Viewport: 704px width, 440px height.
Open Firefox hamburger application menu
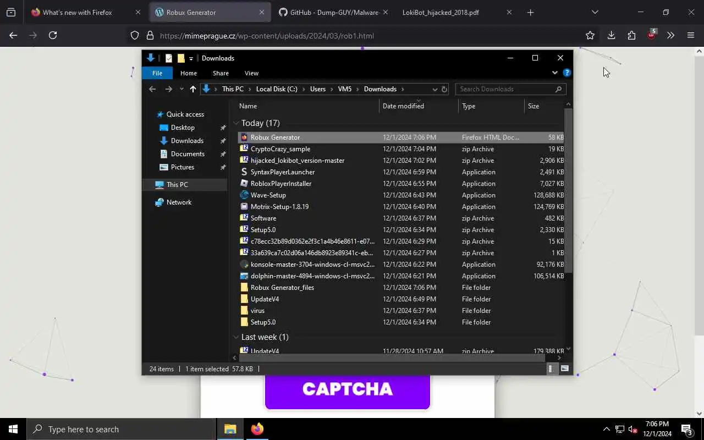[691, 35]
